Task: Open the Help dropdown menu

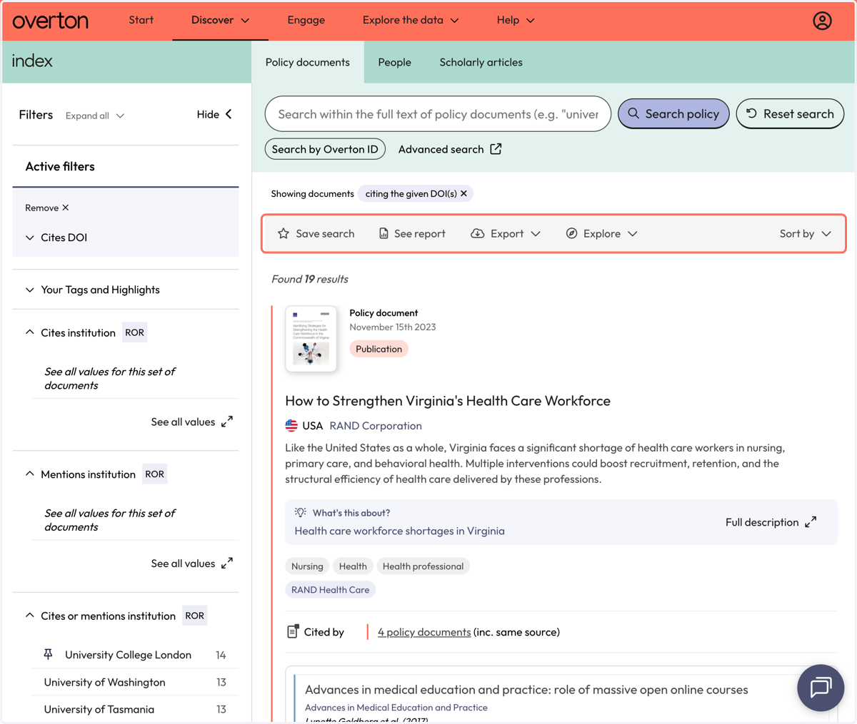Action: 516,20
